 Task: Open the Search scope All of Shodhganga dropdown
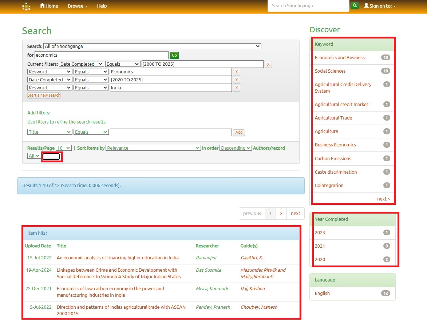[152, 46]
